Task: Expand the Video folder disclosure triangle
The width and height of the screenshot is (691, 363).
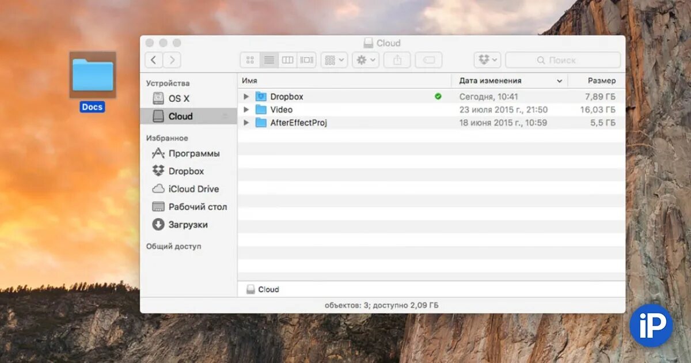Action: [x=246, y=109]
